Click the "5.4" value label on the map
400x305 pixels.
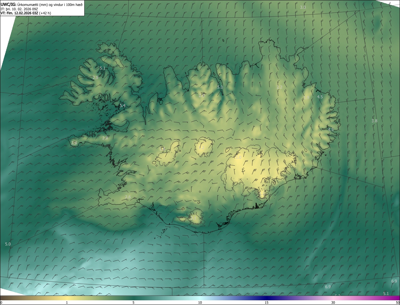click(122, 106)
